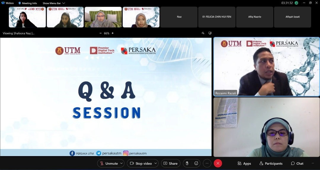Click the pop-out shared screen icon
Screen dimensions: 320x170
pos(210,33)
